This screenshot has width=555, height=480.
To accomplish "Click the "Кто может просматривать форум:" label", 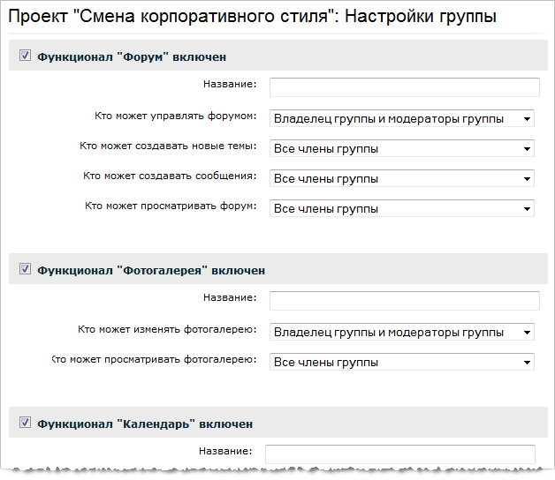I will coord(171,206).
